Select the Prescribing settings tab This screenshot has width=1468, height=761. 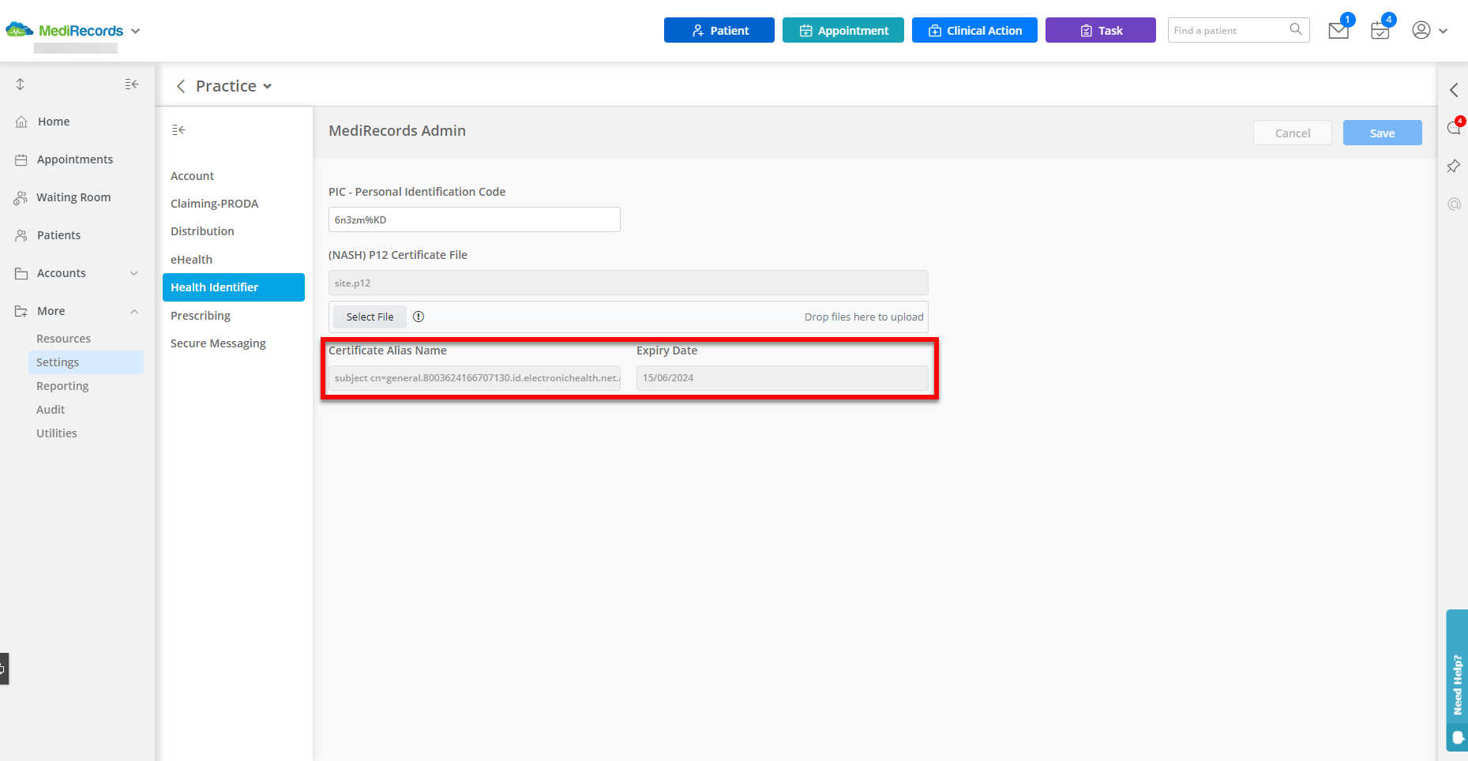[201, 316]
